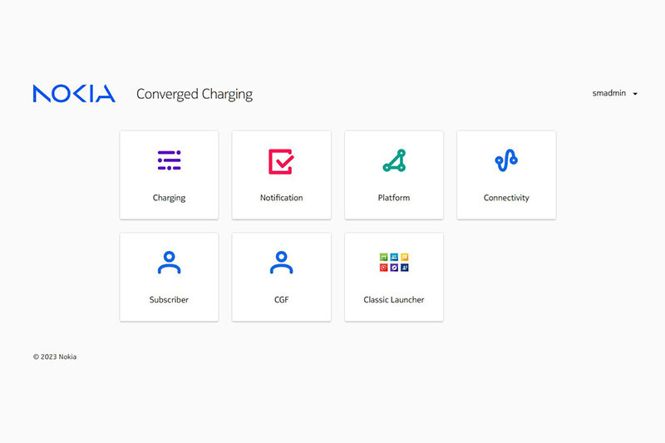Open the CGF person icon
The image size is (665, 443).
click(281, 263)
